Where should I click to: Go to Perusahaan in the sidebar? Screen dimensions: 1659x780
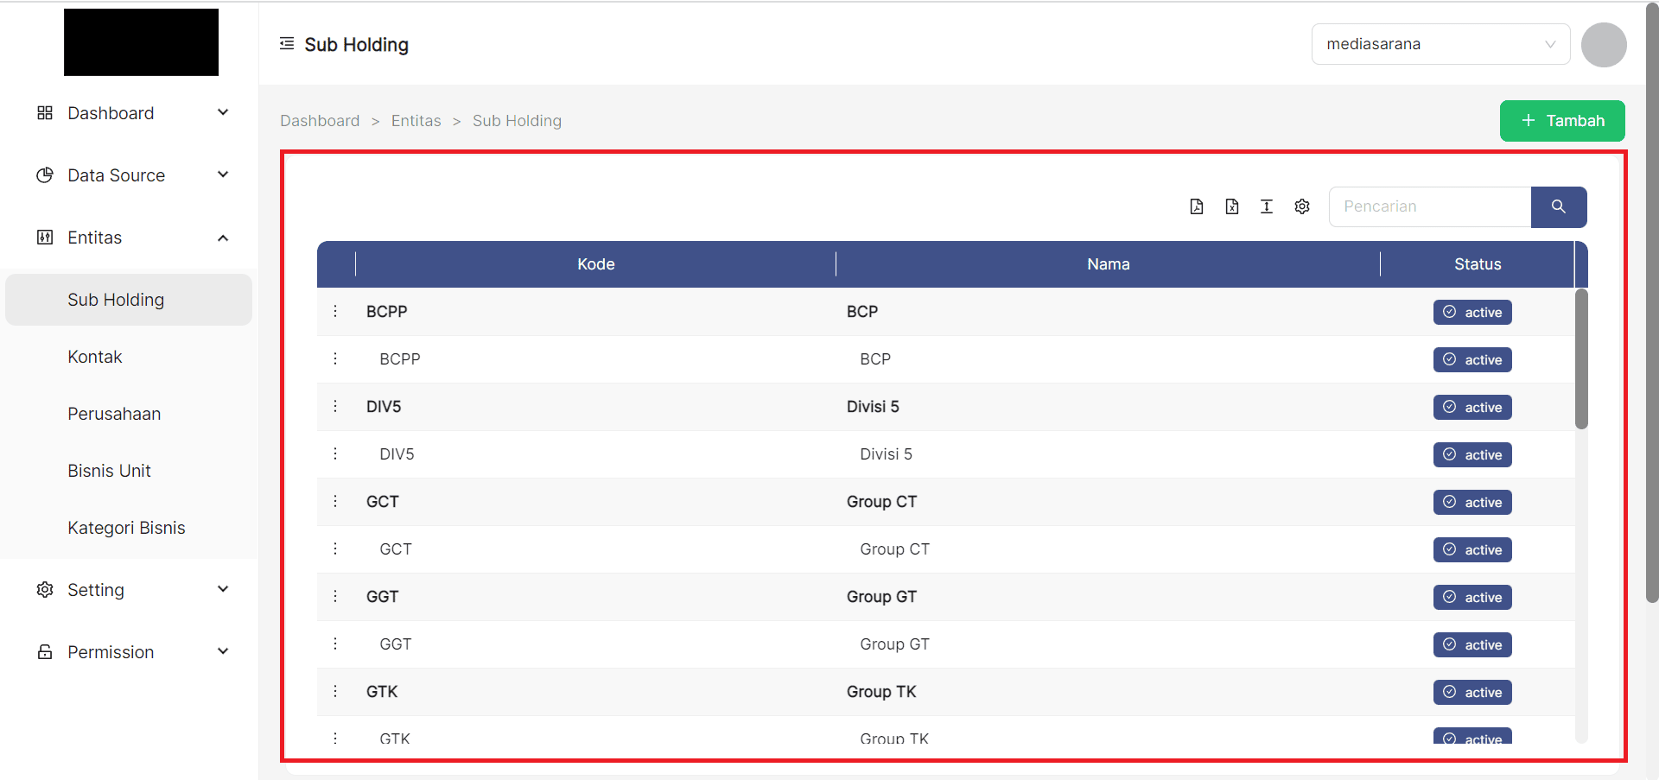114,414
